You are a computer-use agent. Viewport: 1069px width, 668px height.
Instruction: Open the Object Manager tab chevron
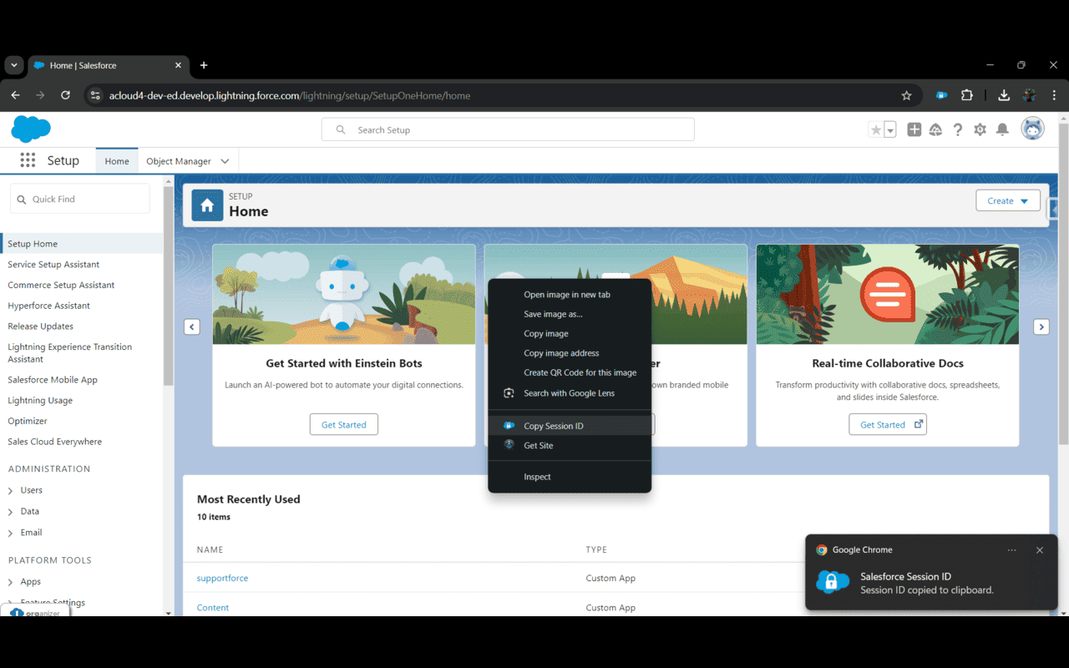225,161
